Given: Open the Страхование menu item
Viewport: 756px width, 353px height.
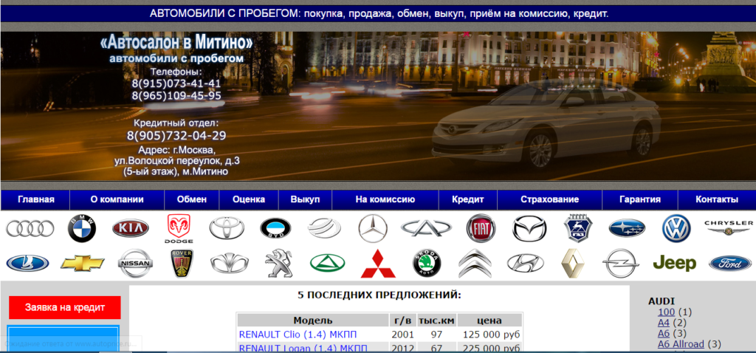Looking at the screenshot, I should click(x=549, y=199).
